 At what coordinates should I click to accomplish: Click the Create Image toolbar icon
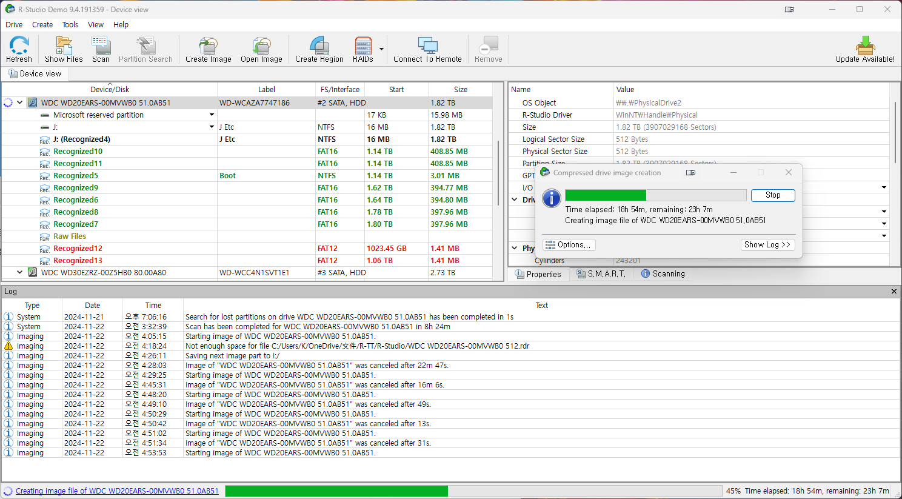click(x=209, y=49)
